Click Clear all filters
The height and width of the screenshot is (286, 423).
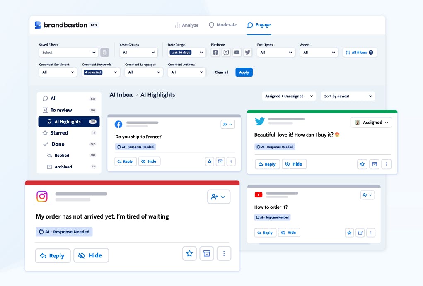click(222, 72)
